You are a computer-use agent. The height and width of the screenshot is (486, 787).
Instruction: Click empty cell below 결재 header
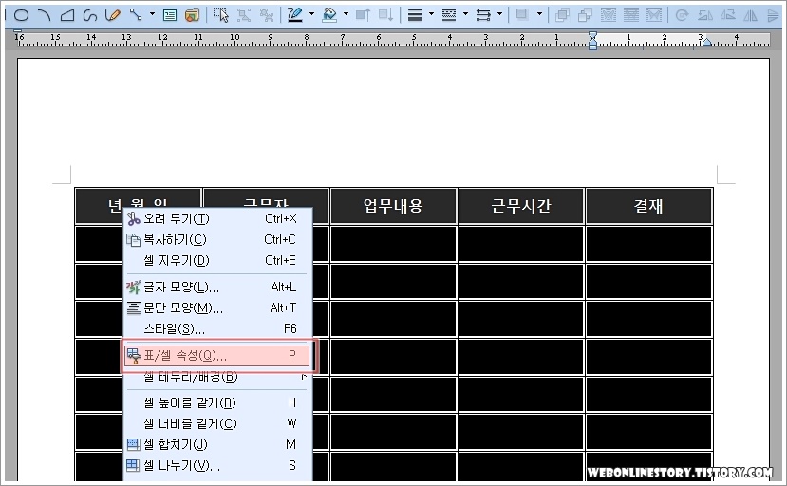coord(648,244)
